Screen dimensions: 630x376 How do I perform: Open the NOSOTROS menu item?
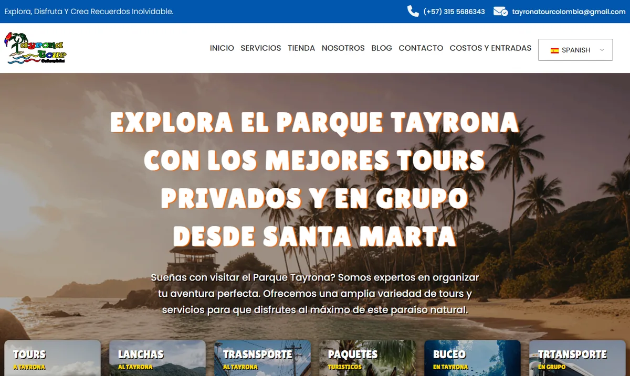(343, 48)
